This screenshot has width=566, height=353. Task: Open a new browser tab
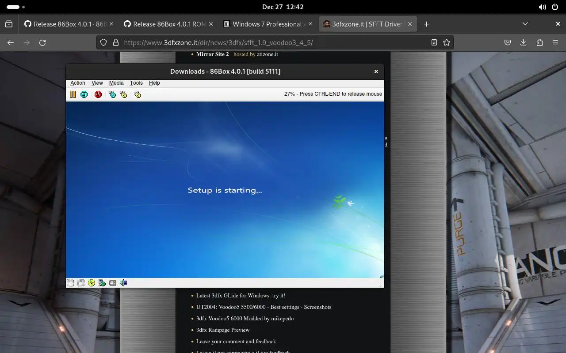tap(426, 24)
